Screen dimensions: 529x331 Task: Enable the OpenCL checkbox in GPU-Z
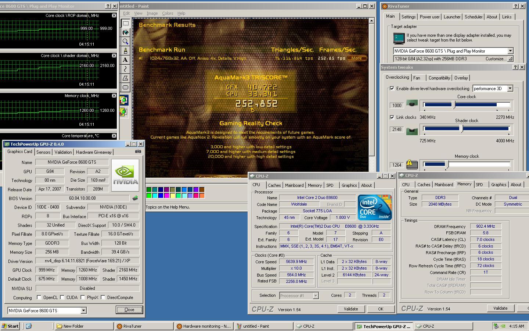coord(39,297)
